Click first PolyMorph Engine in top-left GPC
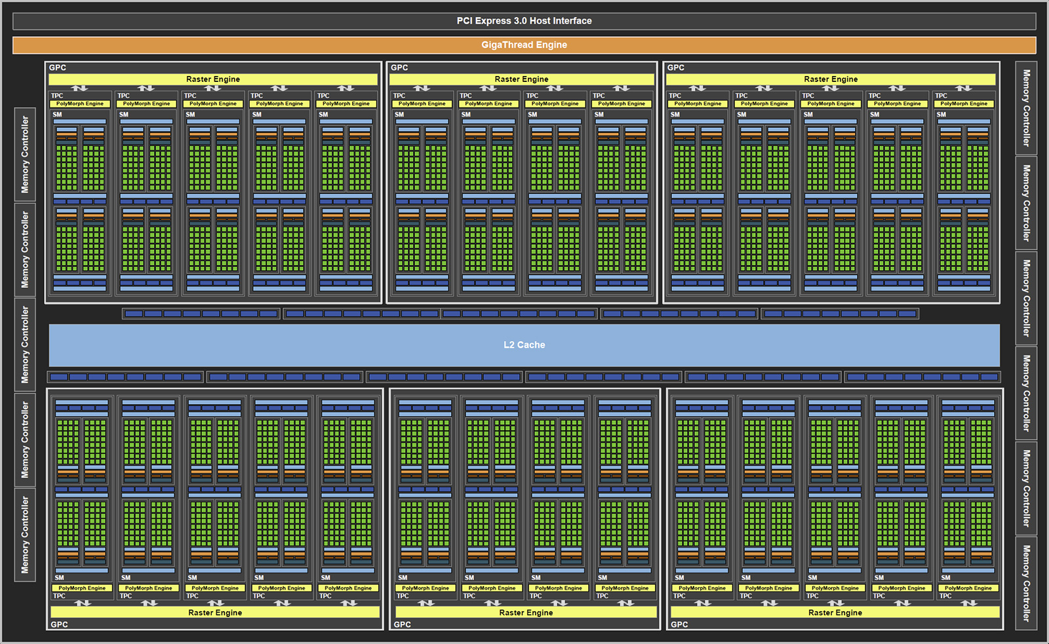This screenshot has height=644, width=1049. 79,104
